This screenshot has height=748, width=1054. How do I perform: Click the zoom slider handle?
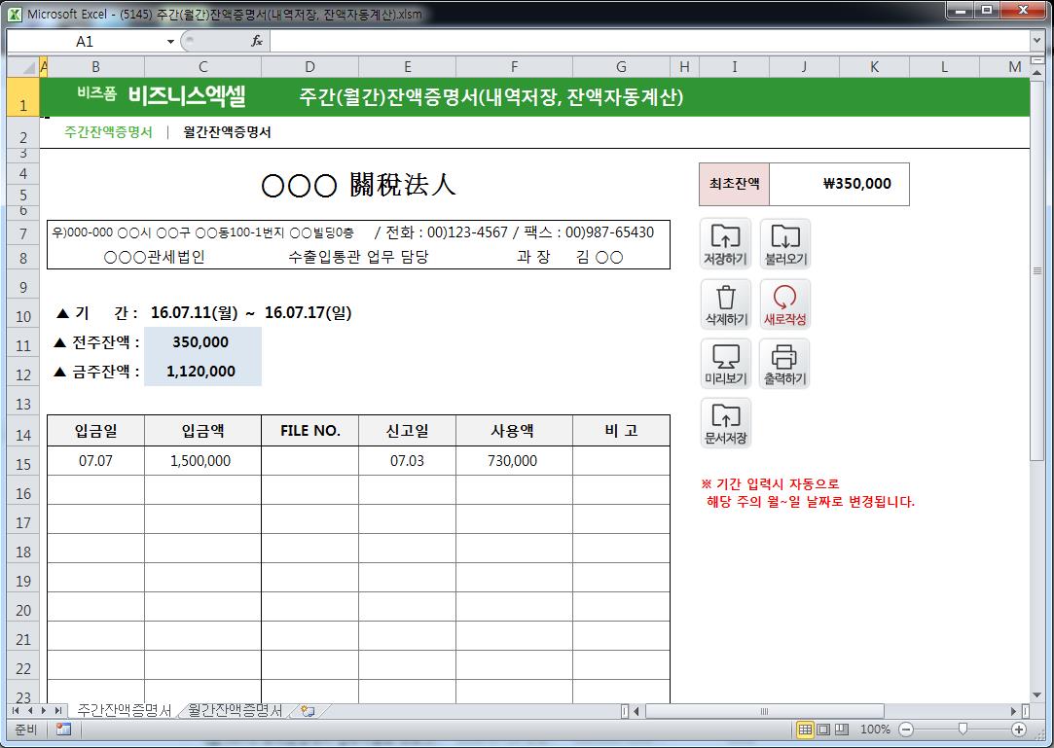963,730
